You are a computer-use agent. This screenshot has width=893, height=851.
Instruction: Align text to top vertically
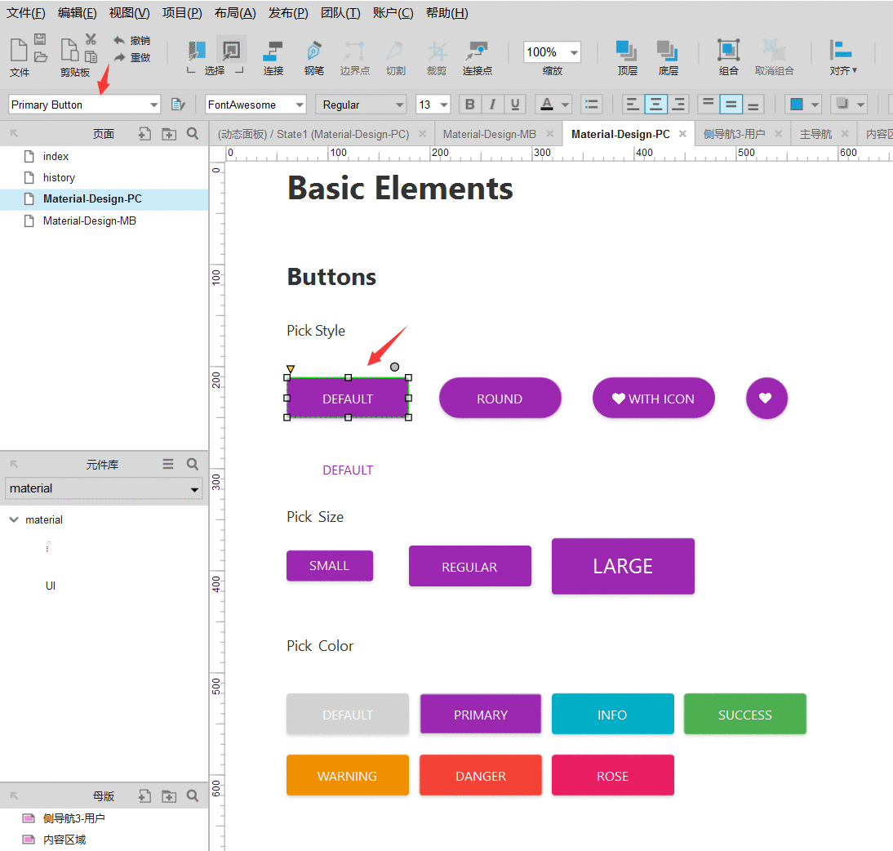(708, 105)
